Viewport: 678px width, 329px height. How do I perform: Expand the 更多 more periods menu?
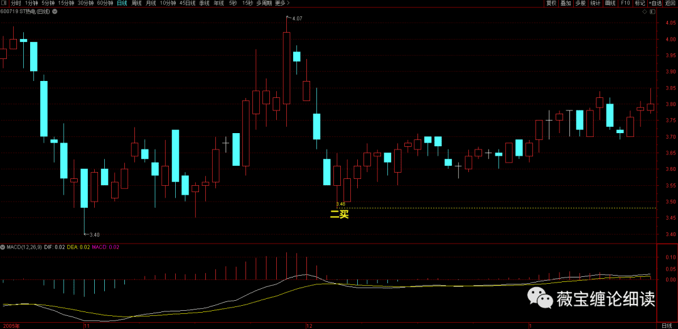(x=282, y=4)
